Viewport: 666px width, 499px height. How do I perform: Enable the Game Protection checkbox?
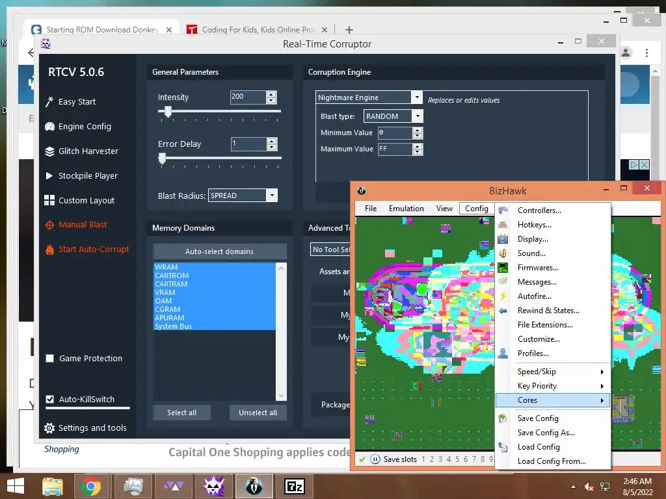tap(49, 359)
